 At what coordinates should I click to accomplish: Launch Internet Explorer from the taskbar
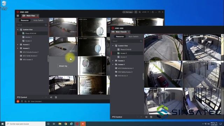click(x=71, y=124)
